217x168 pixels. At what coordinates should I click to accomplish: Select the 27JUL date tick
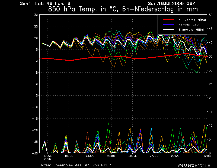(154, 156)
